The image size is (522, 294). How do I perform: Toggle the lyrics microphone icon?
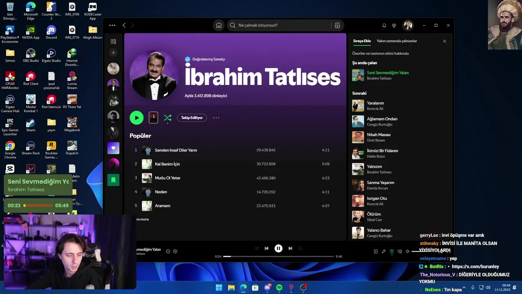(x=384, y=252)
